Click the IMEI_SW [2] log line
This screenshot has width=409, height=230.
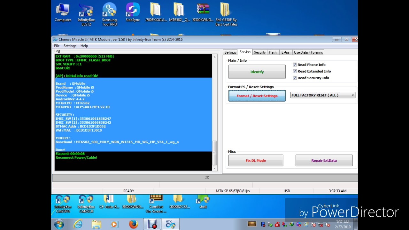tap(83, 122)
